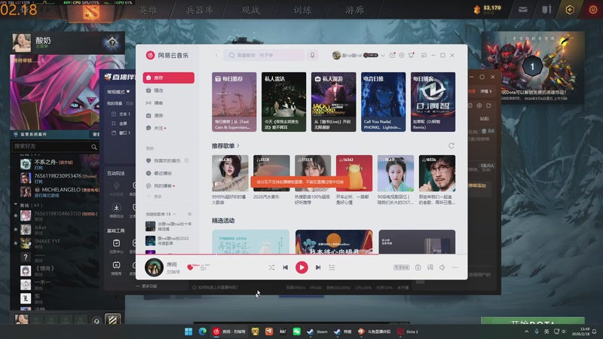Click the NetEase music search field

264,55
